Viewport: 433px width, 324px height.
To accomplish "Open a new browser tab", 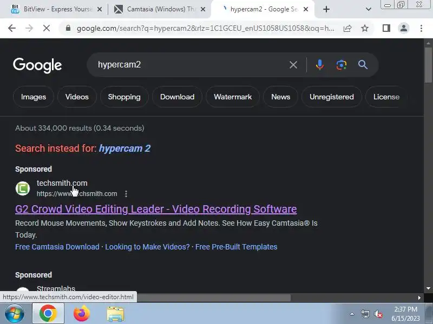I will pyautogui.click(x=326, y=9).
